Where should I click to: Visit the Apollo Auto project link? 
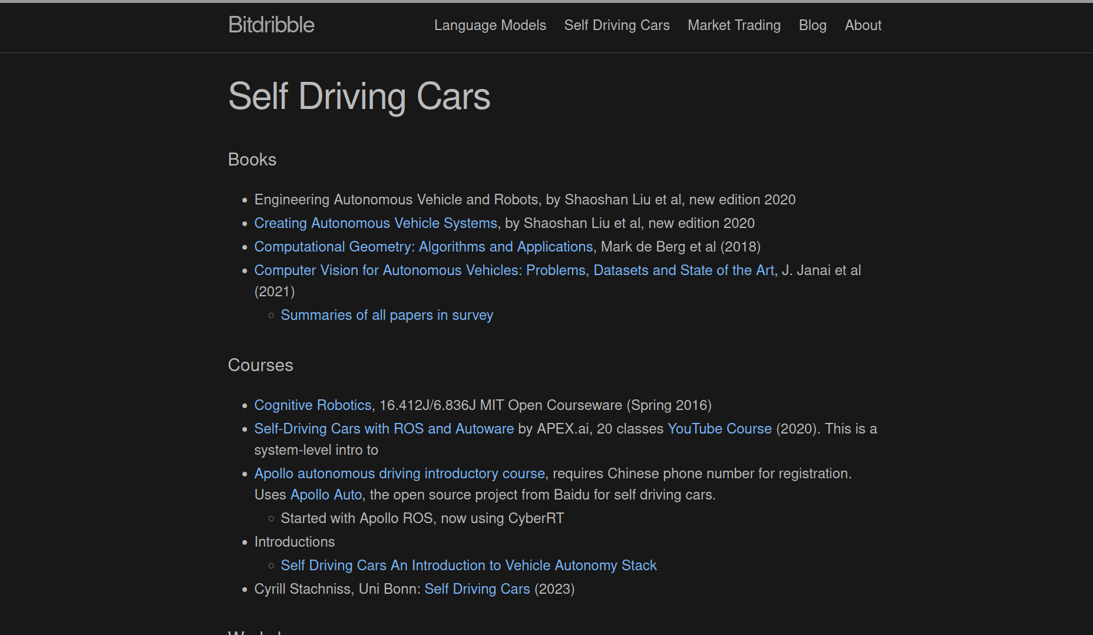coord(326,495)
